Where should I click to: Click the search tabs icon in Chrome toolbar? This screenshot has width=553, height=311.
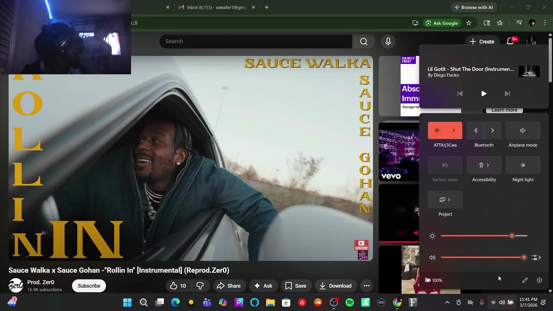487,23
